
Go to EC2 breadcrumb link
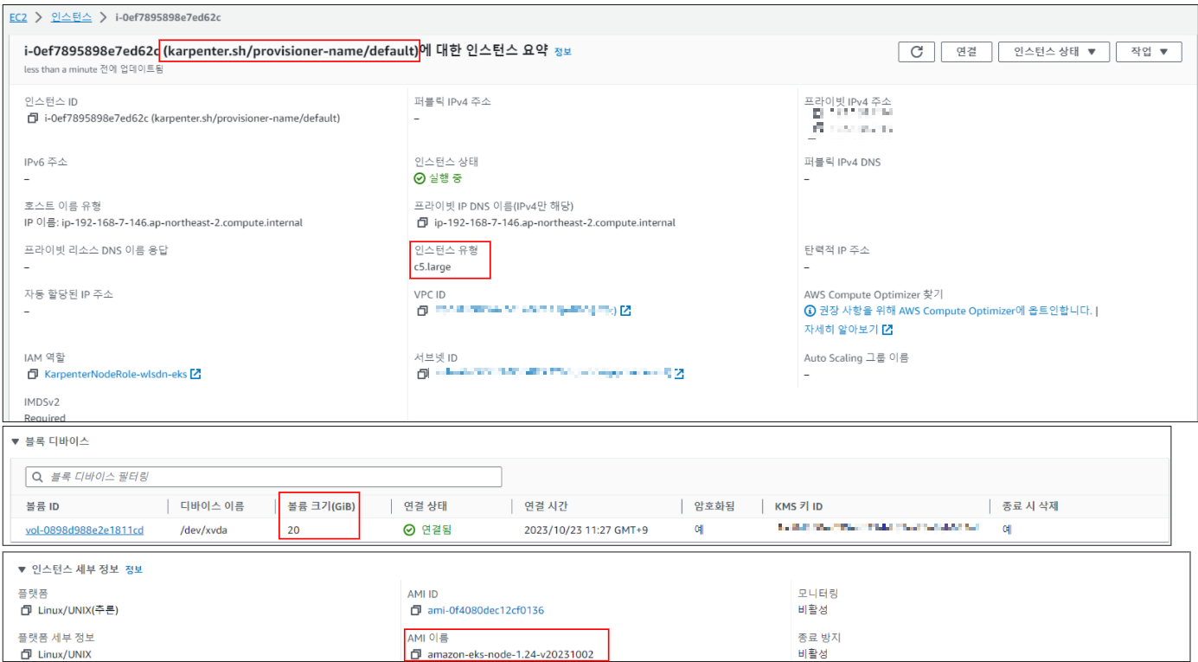18,16
